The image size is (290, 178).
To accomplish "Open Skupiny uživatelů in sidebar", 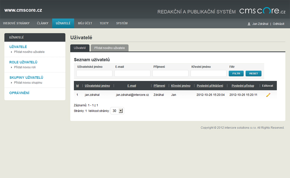I will (x=26, y=78).
